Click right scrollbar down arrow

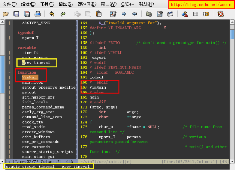pos(232,161)
